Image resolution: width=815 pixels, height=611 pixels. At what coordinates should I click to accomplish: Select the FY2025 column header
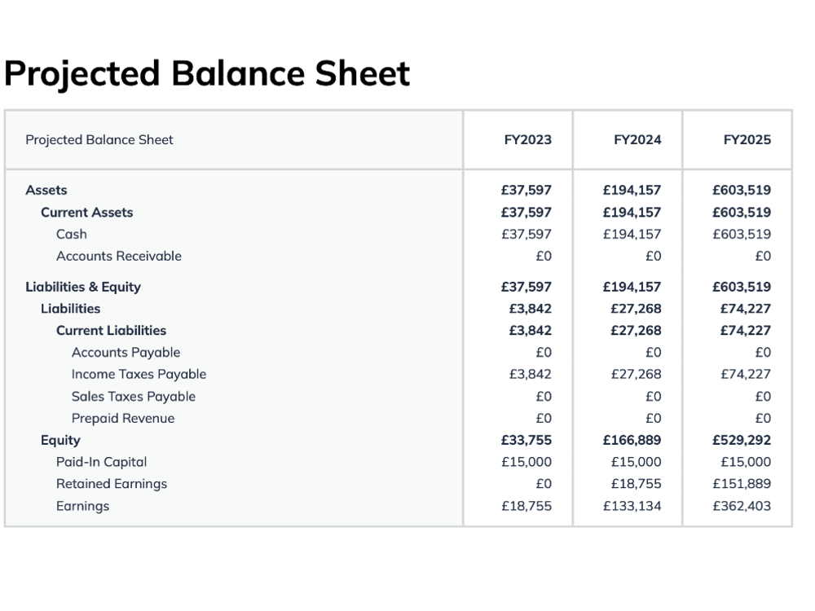(x=747, y=140)
